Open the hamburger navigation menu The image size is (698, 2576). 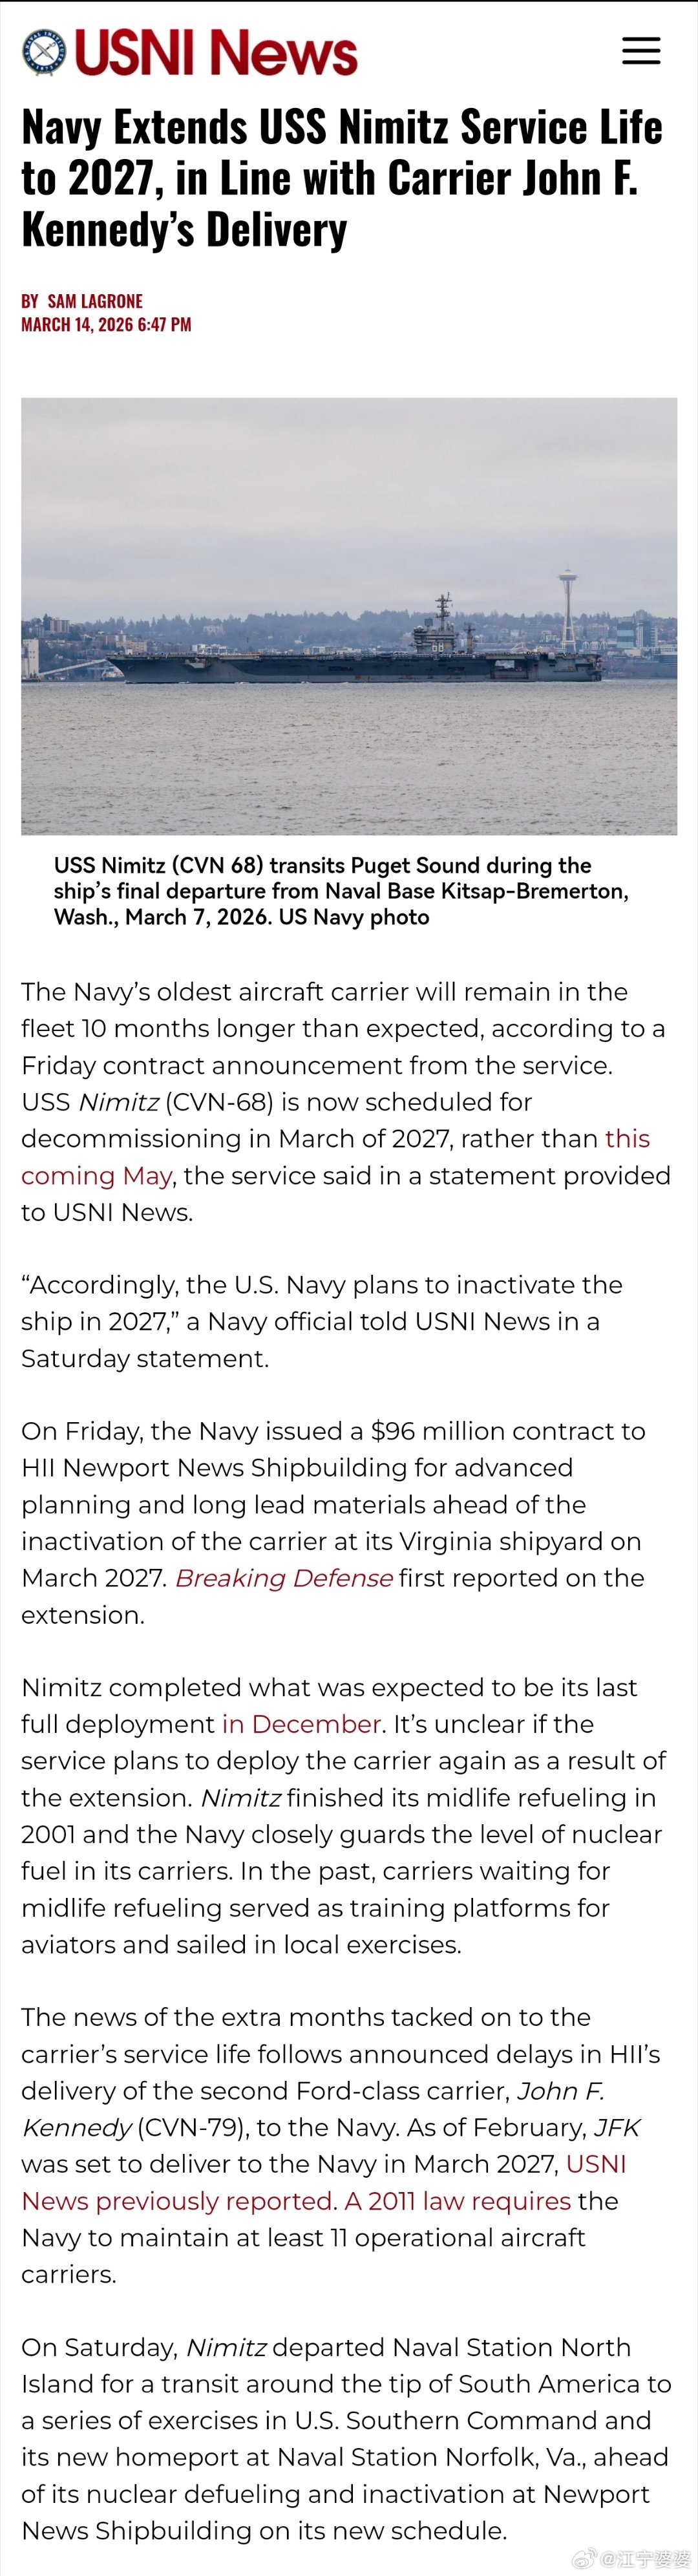[641, 51]
